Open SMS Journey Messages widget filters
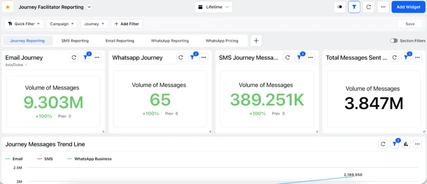The image size is (427, 184). pos(299,58)
